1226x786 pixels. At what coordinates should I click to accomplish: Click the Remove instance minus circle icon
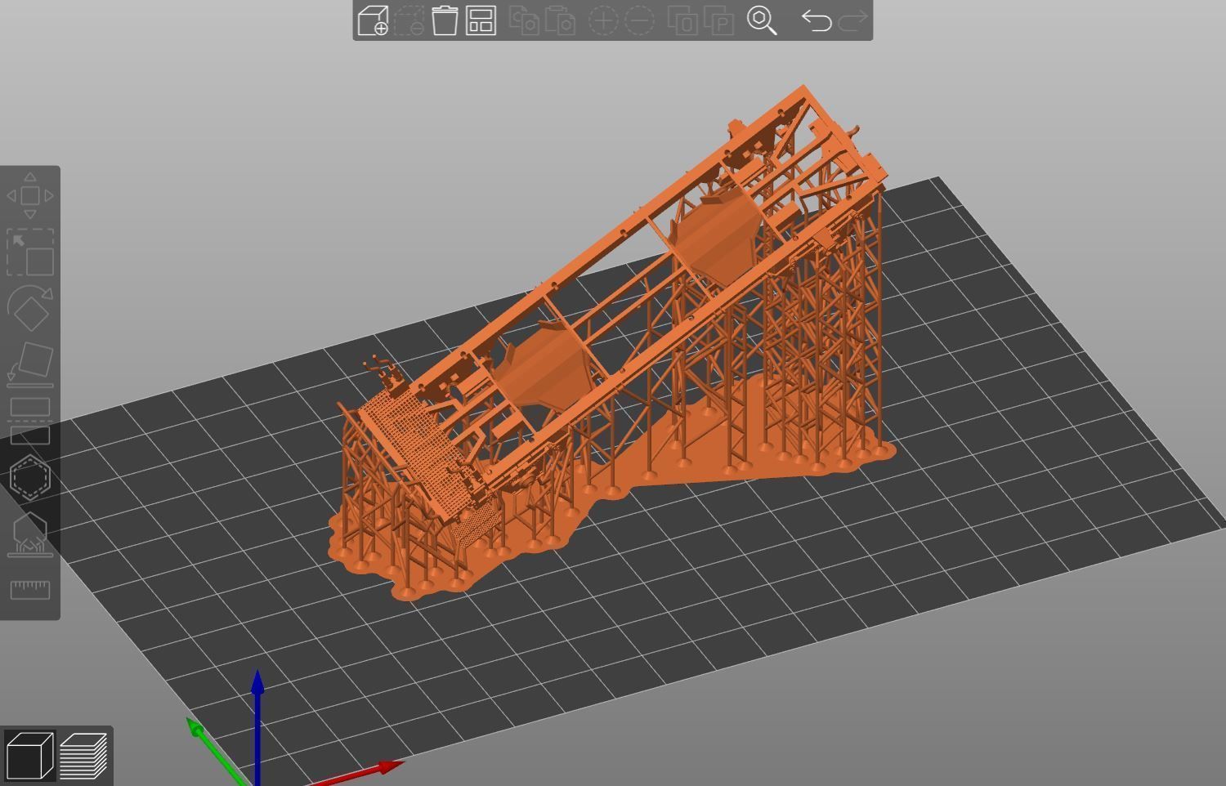(639, 20)
